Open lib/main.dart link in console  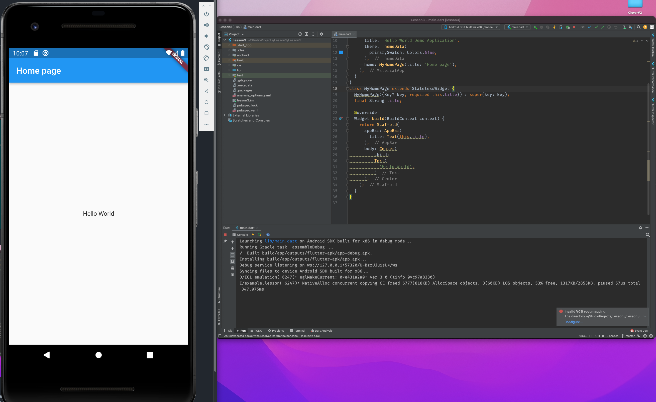pos(281,241)
